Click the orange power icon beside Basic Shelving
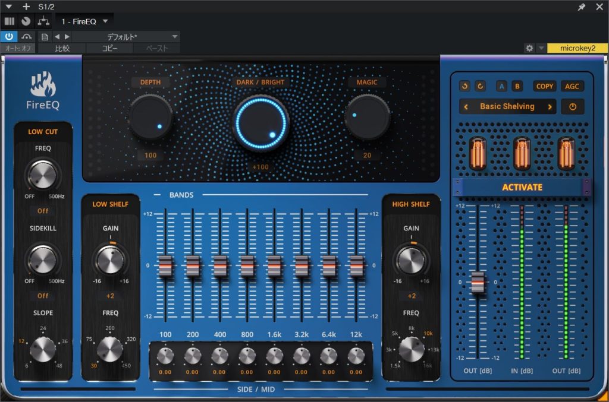609x402 pixels. [x=572, y=107]
